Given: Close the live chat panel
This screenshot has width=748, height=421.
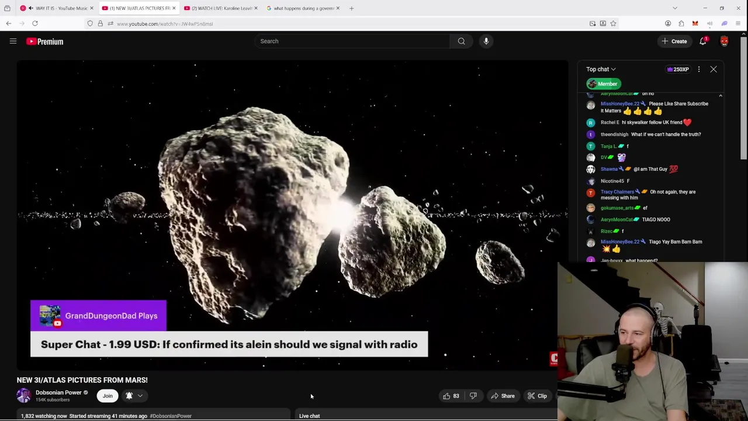Looking at the screenshot, I should coord(714,69).
